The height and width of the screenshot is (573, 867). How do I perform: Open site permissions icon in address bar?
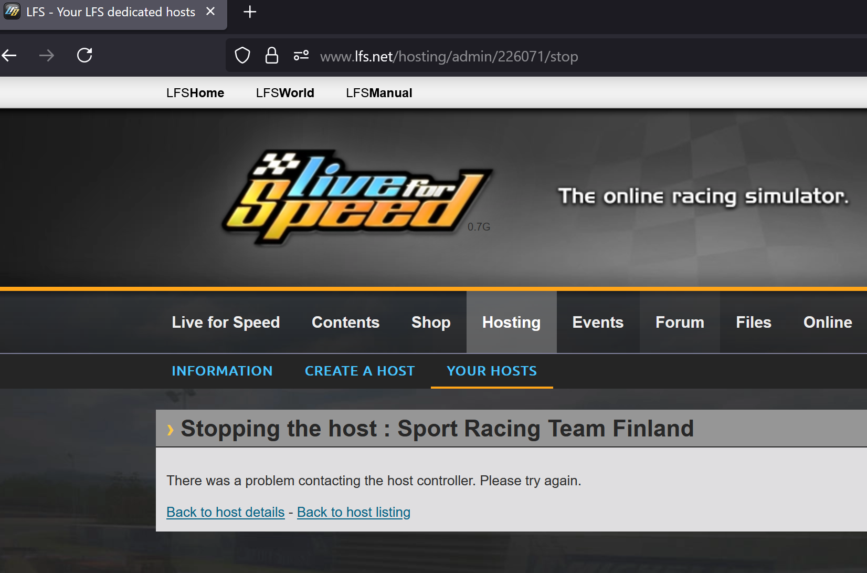(x=301, y=55)
